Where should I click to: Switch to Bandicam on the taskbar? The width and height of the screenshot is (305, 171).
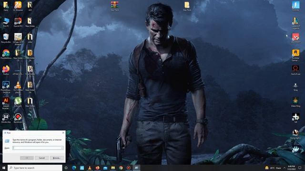(129, 168)
